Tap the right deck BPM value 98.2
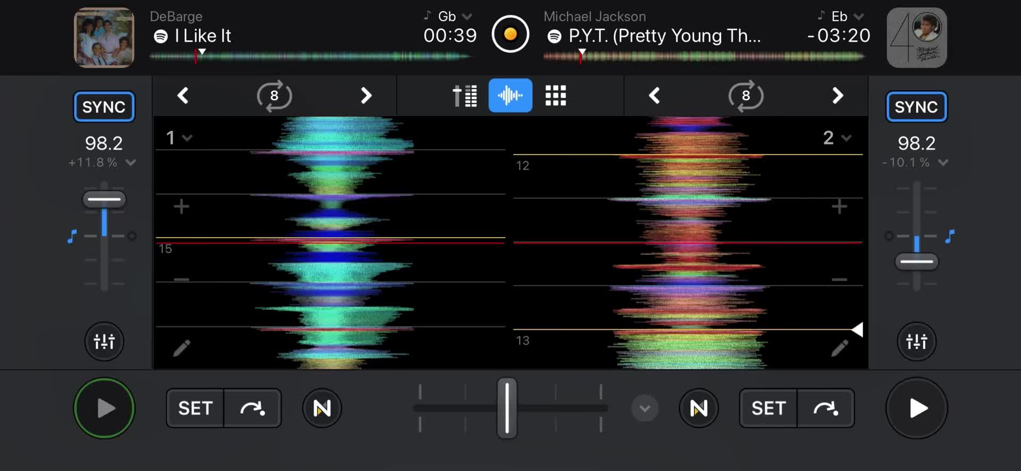This screenshot has height=471, width=1021. pos(916,143)
